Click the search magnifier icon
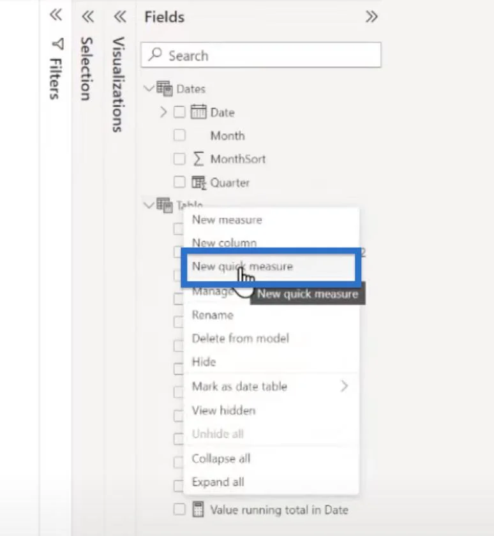 155,54
